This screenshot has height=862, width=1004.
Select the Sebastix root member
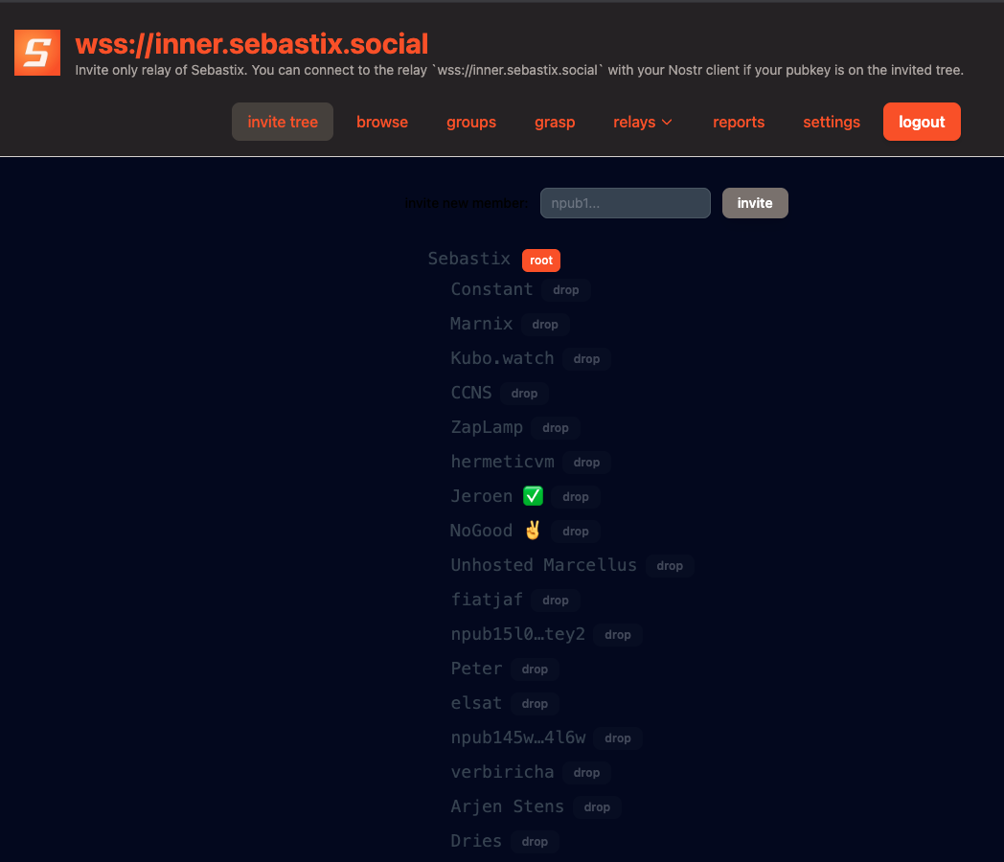tap(469, 259)
